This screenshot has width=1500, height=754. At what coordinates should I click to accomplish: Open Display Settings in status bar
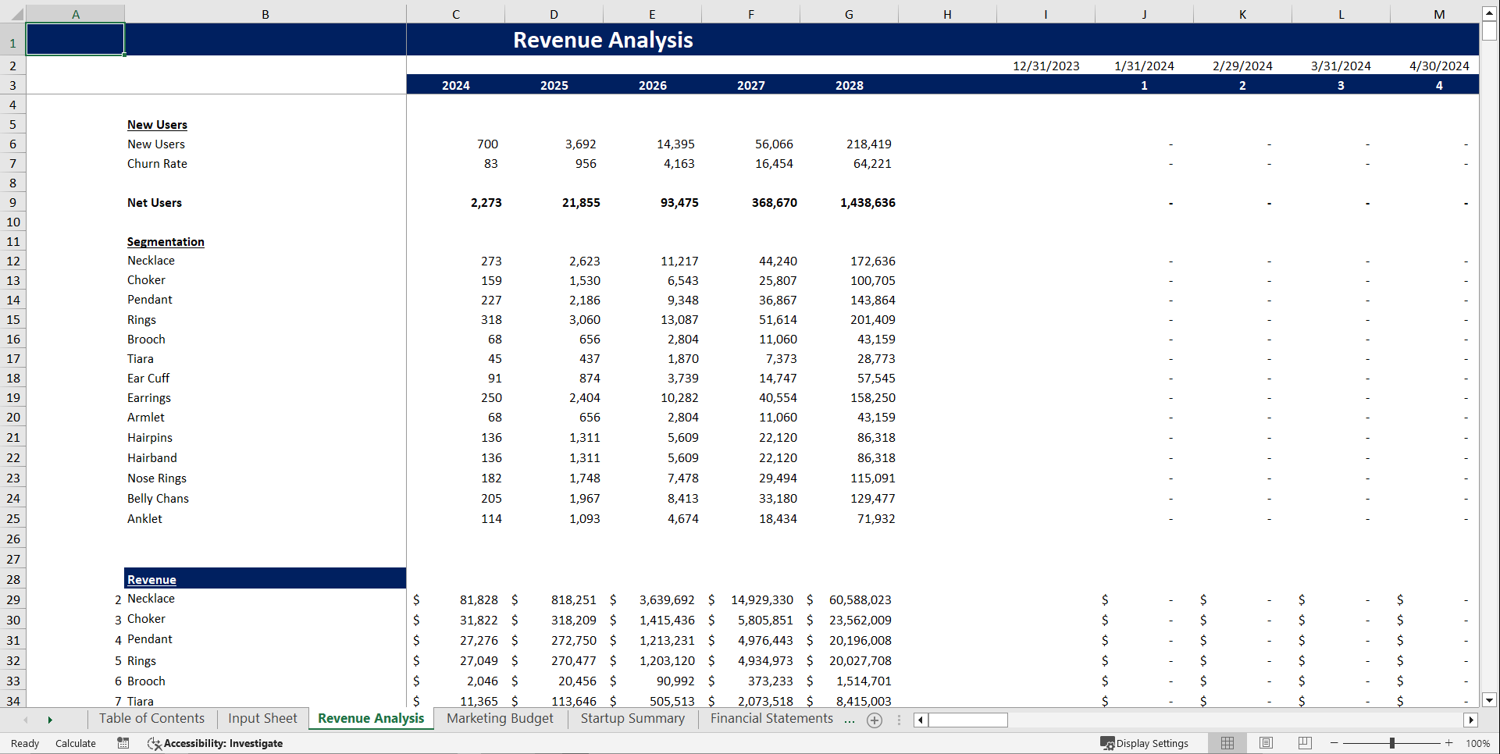(x=1145, y=744)
